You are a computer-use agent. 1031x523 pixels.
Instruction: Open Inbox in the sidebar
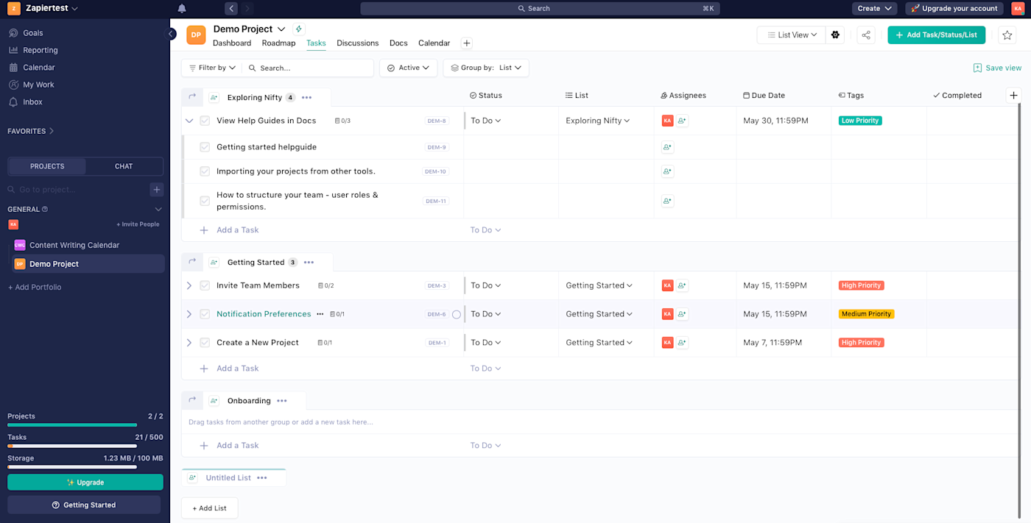pos(32,102)
